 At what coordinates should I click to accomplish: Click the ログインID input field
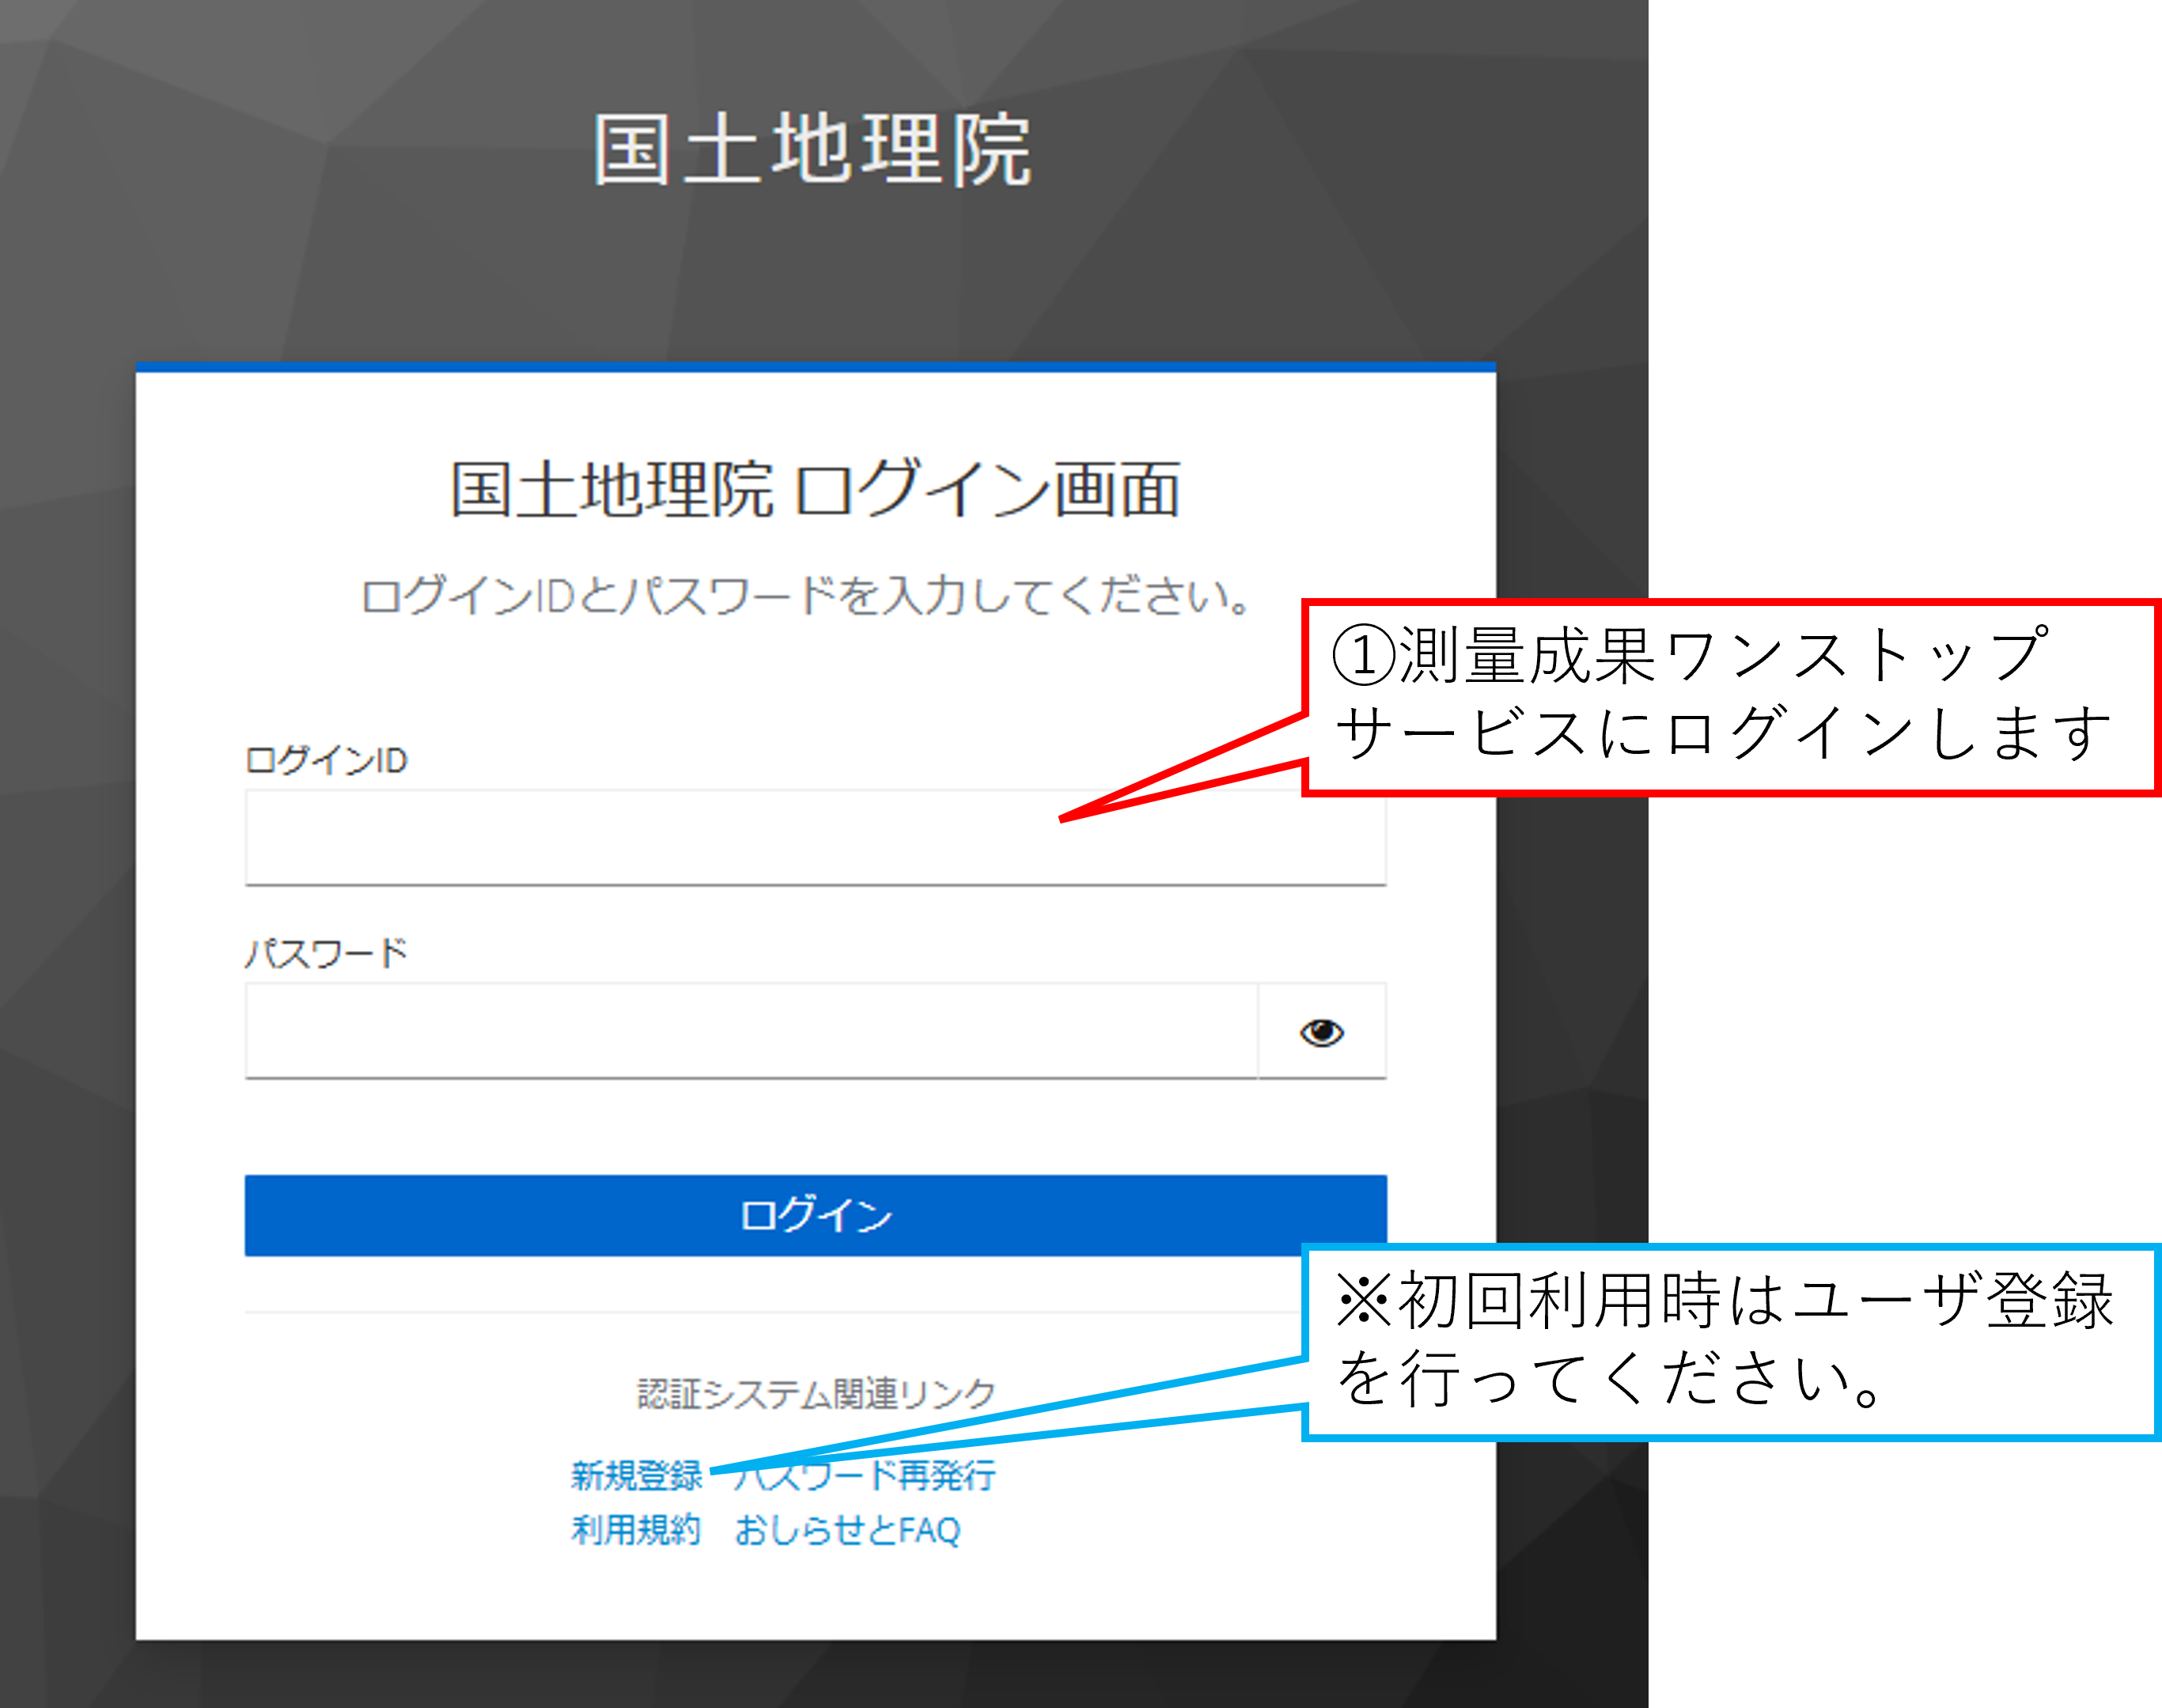[815, 837]
